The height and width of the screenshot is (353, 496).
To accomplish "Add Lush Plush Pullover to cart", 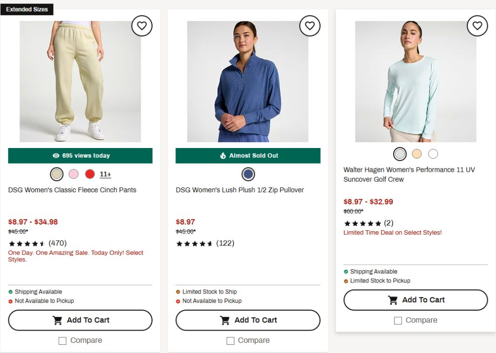I will pyautogui.click(x=248, y=320).
